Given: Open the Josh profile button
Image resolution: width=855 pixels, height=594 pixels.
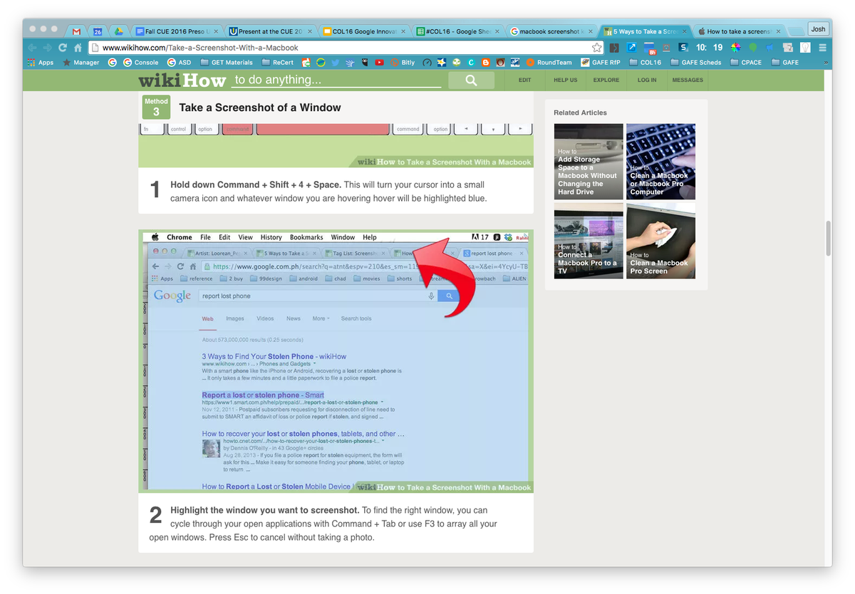Looking at the screenshot, I should 818,29.
